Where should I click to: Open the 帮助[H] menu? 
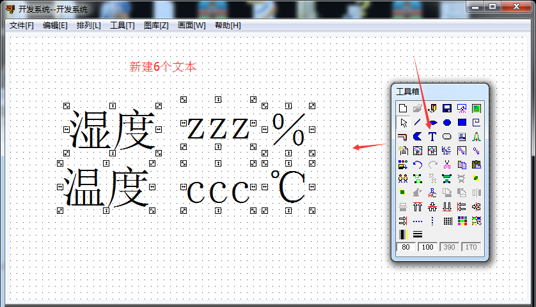pyautogui.click(x=228, y=26)
